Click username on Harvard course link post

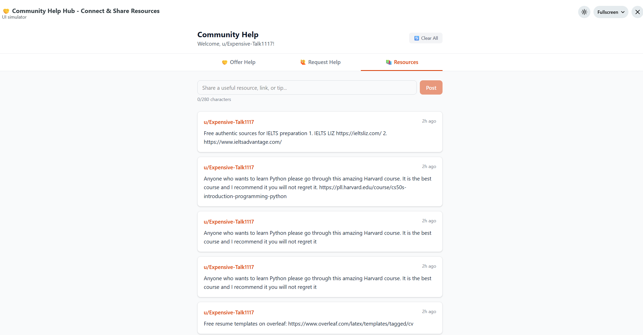(229, 167)
